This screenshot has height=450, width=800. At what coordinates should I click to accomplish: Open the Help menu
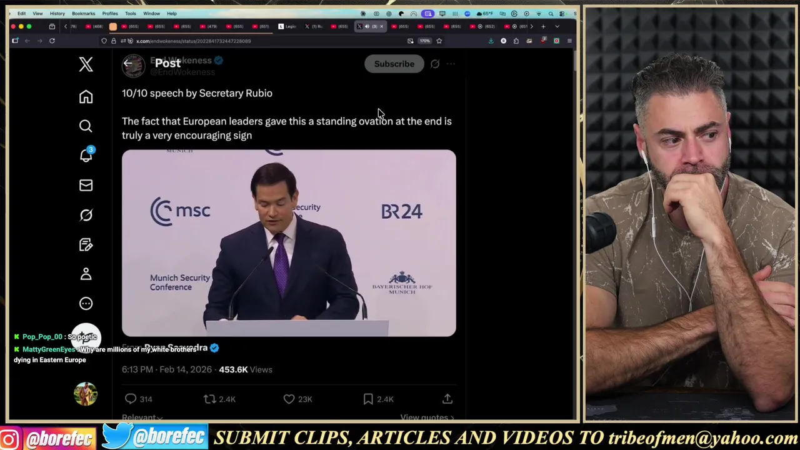tap(172, 13)
